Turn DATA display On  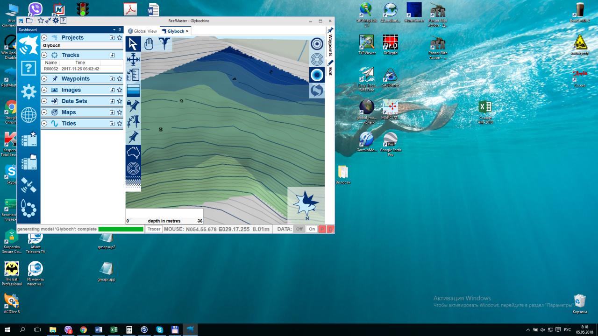(312, 229)
